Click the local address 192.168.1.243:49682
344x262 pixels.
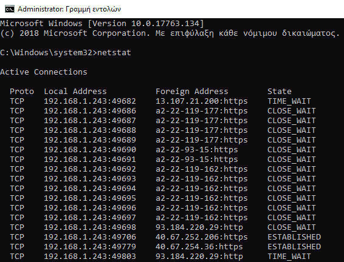tap(90, 101)
